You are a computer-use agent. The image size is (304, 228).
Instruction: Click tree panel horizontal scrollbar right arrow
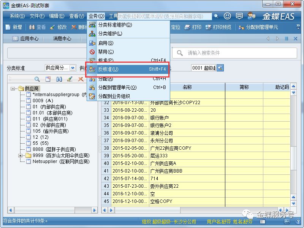coord(94,210)
